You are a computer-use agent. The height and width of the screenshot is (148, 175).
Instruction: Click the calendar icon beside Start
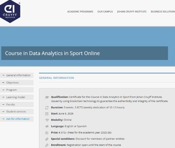click(47, 114)
